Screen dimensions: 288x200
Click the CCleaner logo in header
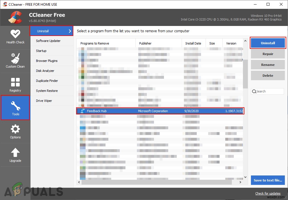click(x=15, y=17)
